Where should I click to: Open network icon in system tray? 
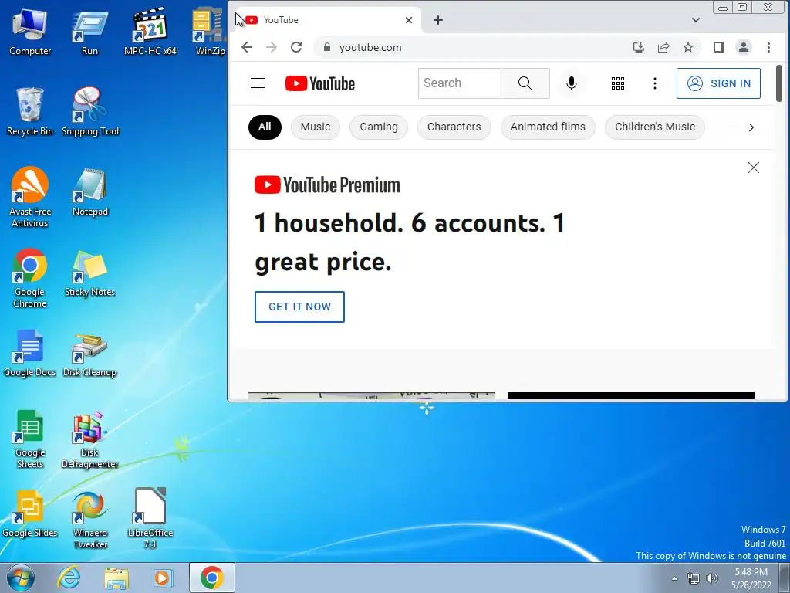point(694,578)
